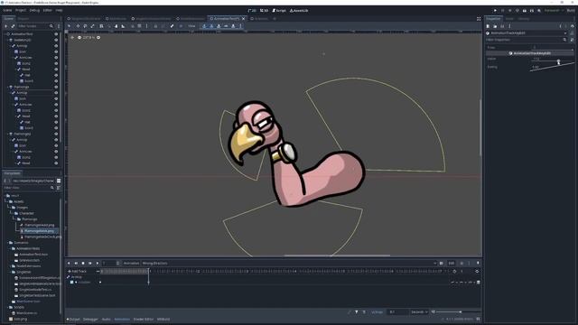Click the zoom in button in viewport
This screenshot has height=325, width=578.
tap(98, 38)
